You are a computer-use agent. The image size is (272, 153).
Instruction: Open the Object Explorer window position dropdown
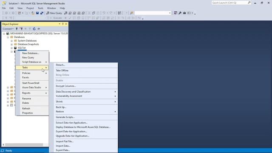tap(59, 24)
